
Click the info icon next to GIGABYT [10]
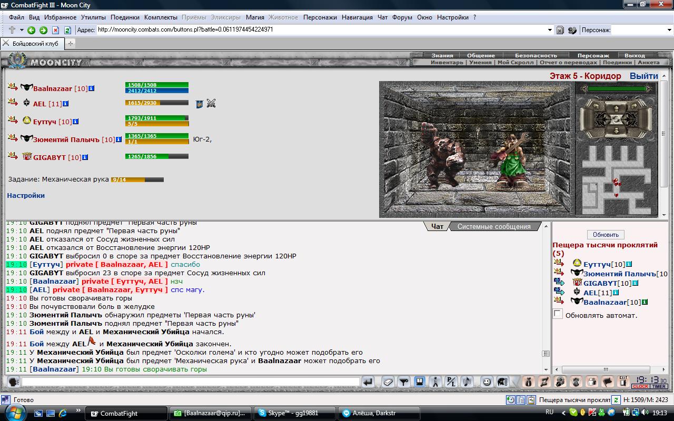[85, 157]
